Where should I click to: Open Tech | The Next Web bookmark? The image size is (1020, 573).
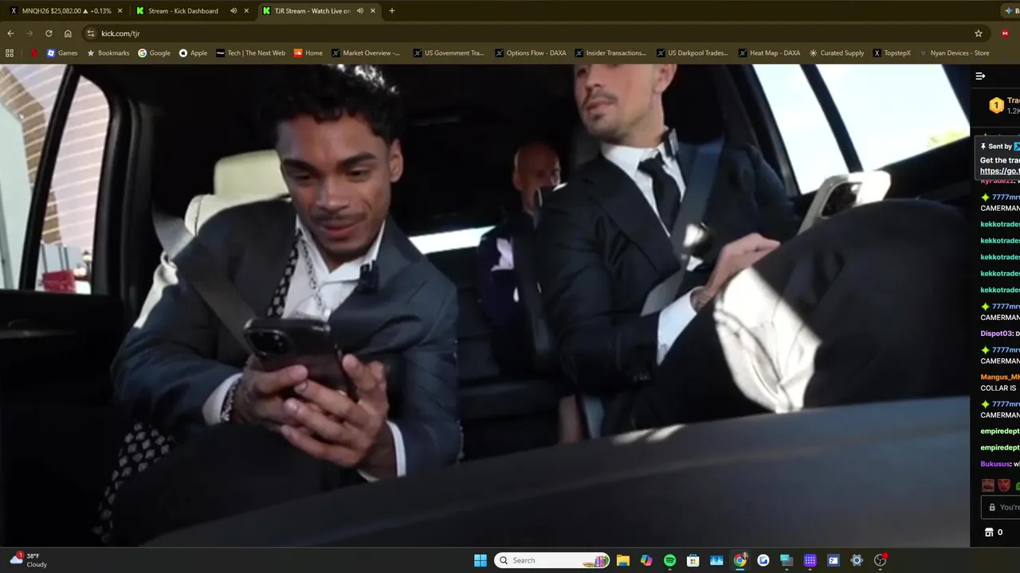click(250, 53)
